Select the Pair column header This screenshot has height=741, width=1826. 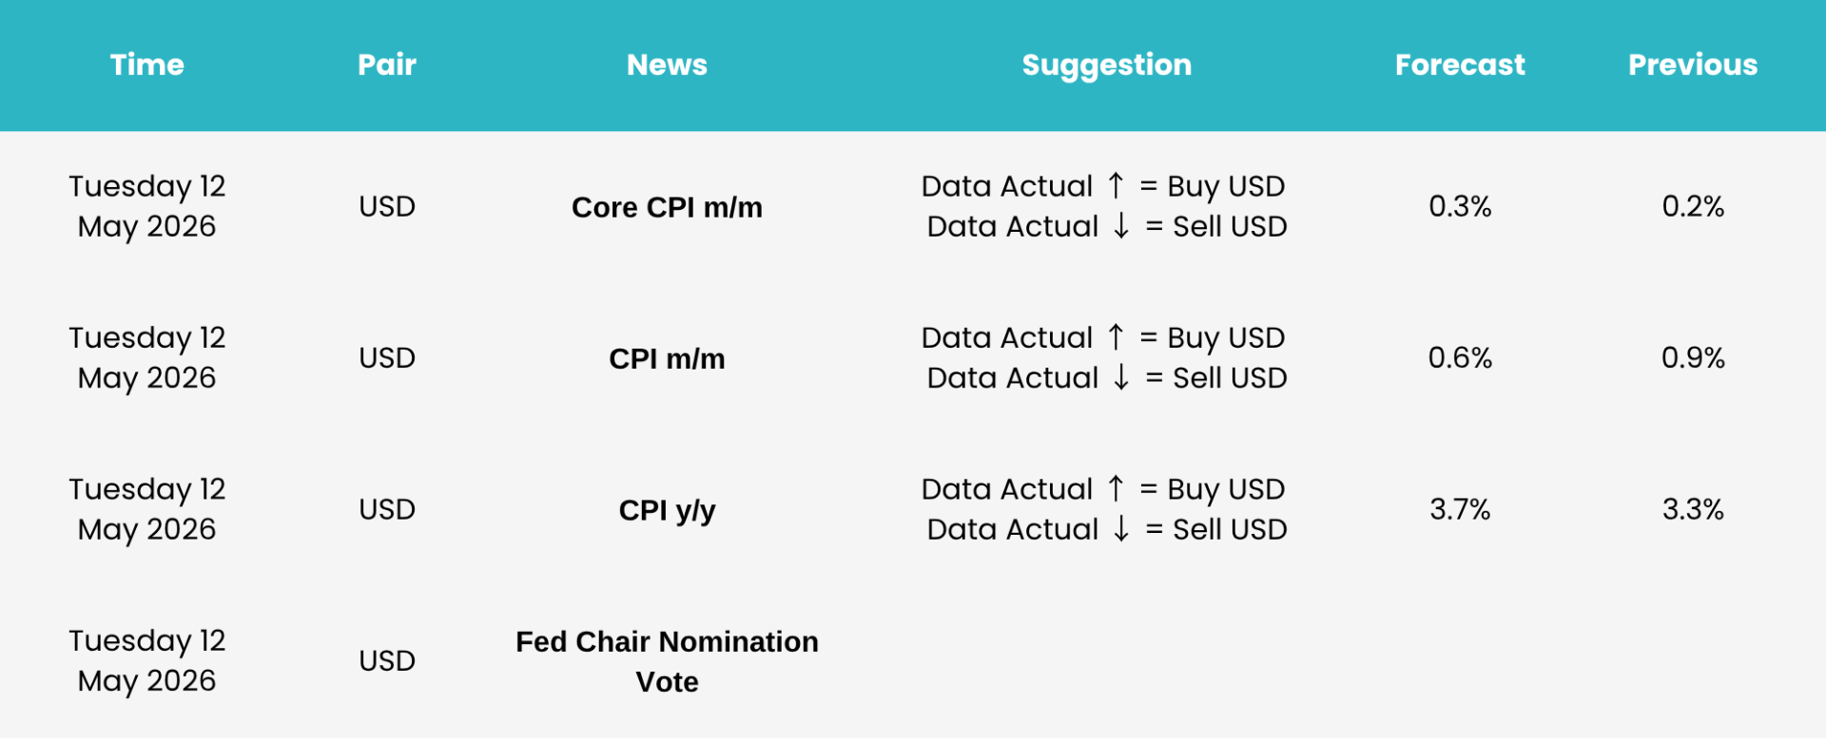pos(387,65)
